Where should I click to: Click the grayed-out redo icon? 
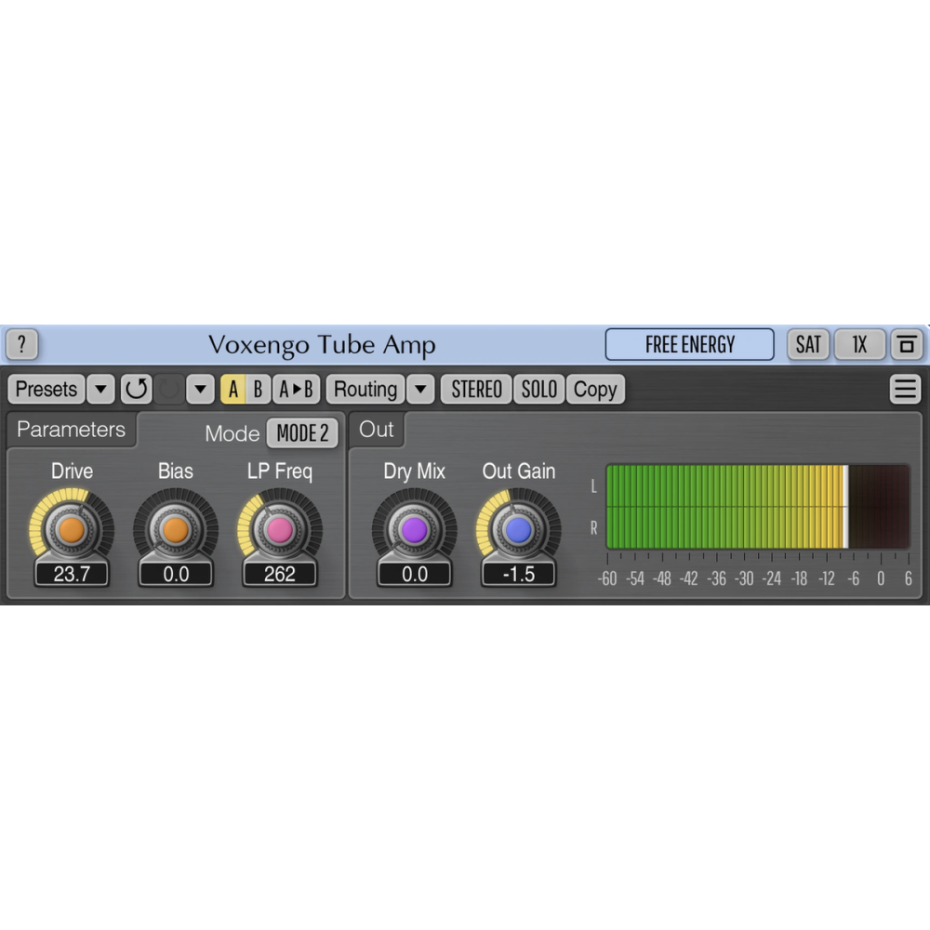point(169,389)
